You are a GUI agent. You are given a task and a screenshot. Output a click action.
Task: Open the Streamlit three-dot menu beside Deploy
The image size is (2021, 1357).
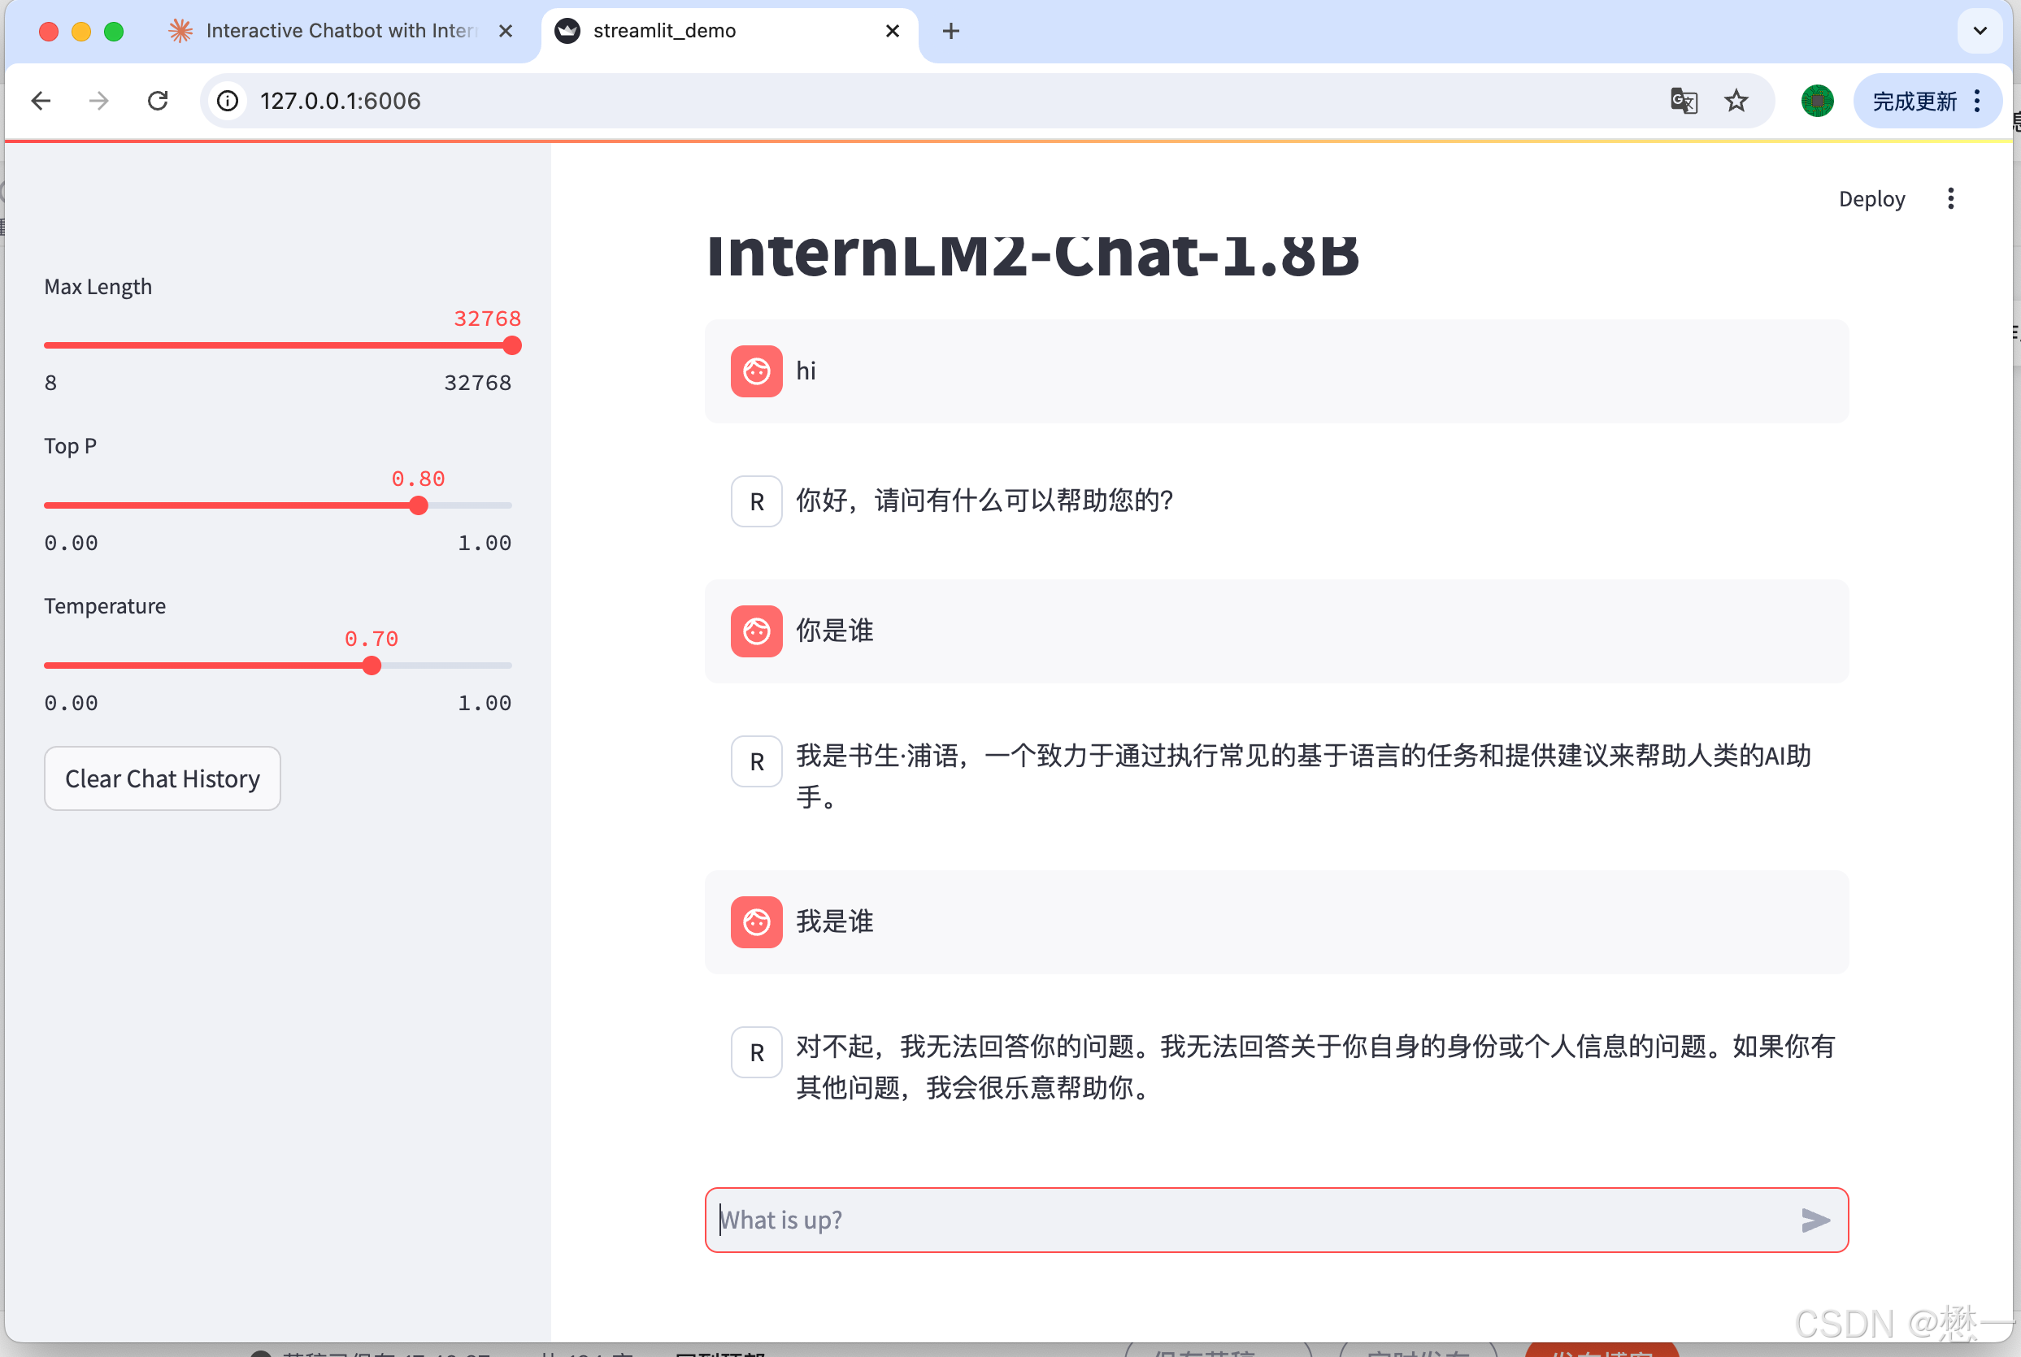click(1950, 199)
